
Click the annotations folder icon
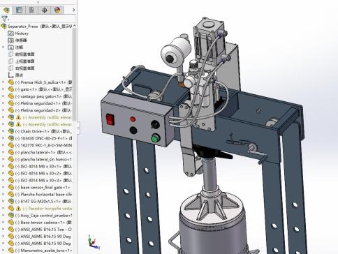pos(10,47)
